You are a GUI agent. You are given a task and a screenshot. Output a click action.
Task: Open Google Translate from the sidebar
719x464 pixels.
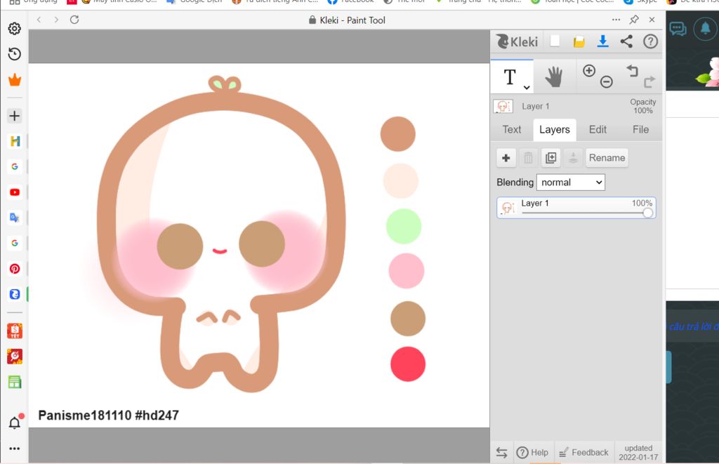coord(15,218)
